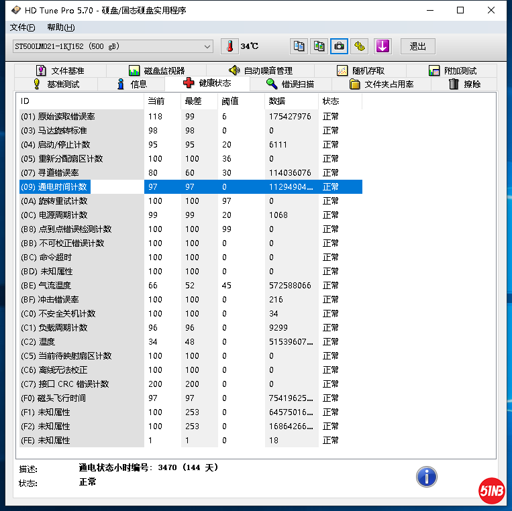The width and height of the screenshot is (512, 511).
Task: Select the 文件夹占用率 tab
Action: click(x=382, y=84)
